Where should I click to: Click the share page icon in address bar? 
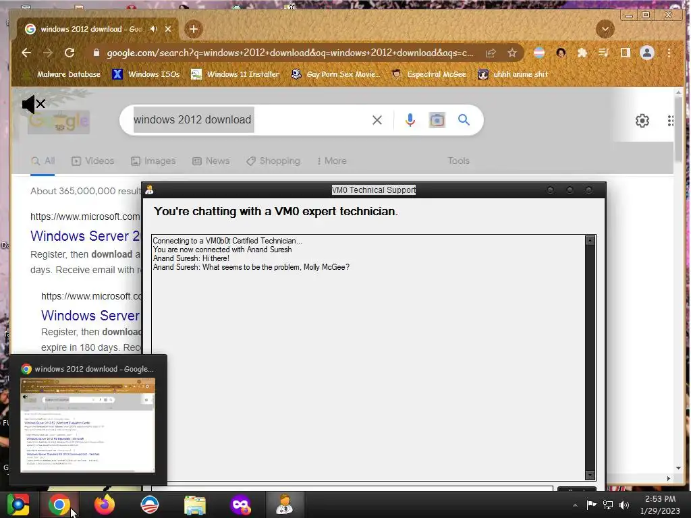point(491,53)
